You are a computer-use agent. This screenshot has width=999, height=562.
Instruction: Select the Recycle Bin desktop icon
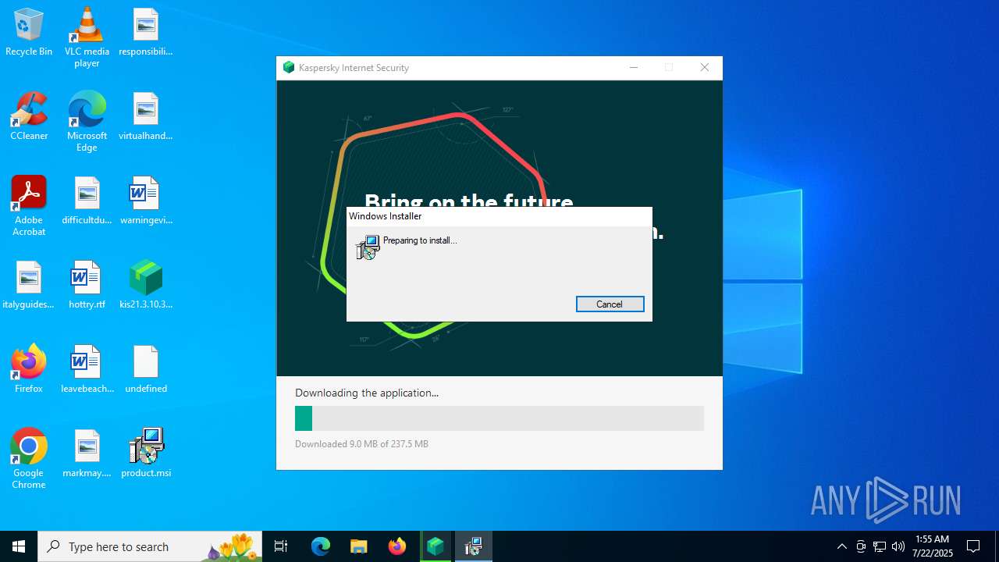29,33
